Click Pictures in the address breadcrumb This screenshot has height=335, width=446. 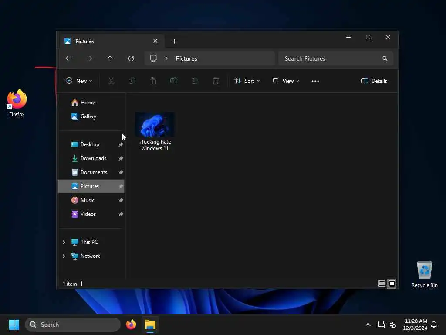tap(186, 58)
